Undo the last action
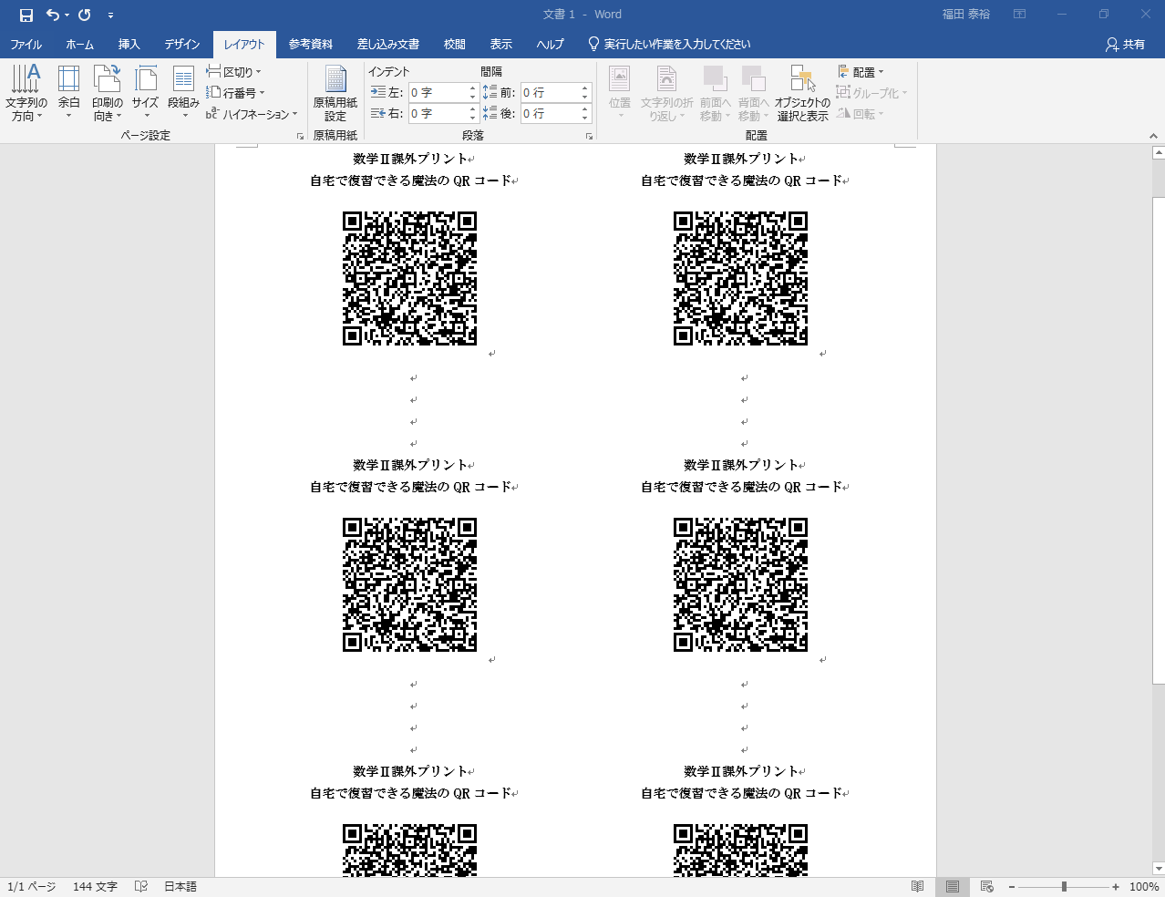Viewport: 1165px width, 897px height. [x=53, y=15]
